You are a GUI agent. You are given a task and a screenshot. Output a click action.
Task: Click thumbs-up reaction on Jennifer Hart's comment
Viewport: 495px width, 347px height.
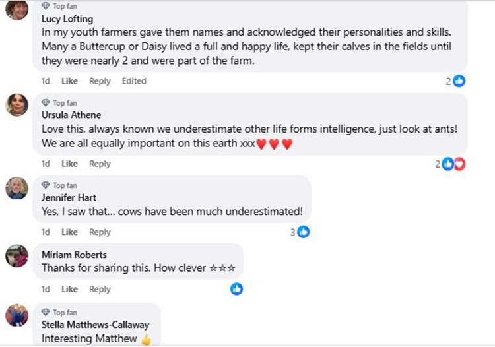(304, 232)
